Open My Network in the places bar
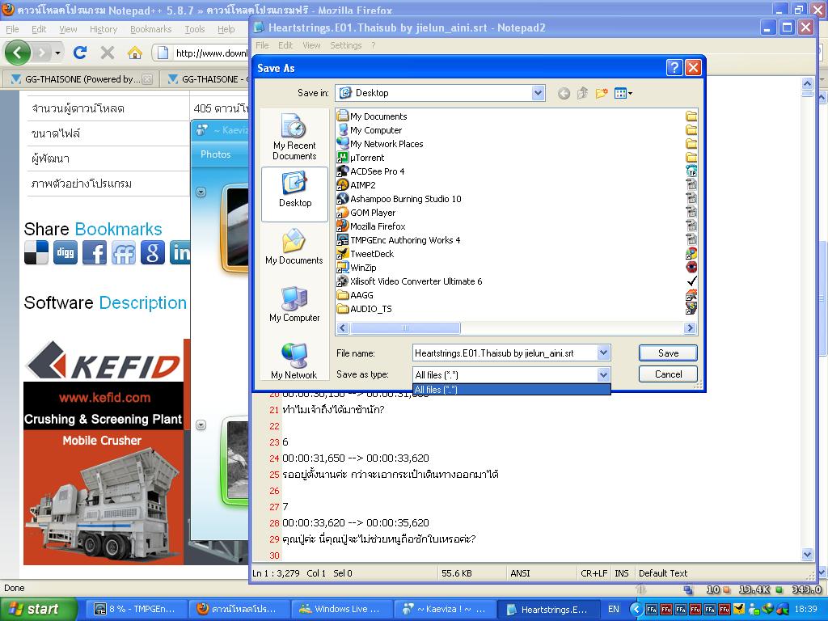Screen dimensions: 828x621 coord(294,361)
